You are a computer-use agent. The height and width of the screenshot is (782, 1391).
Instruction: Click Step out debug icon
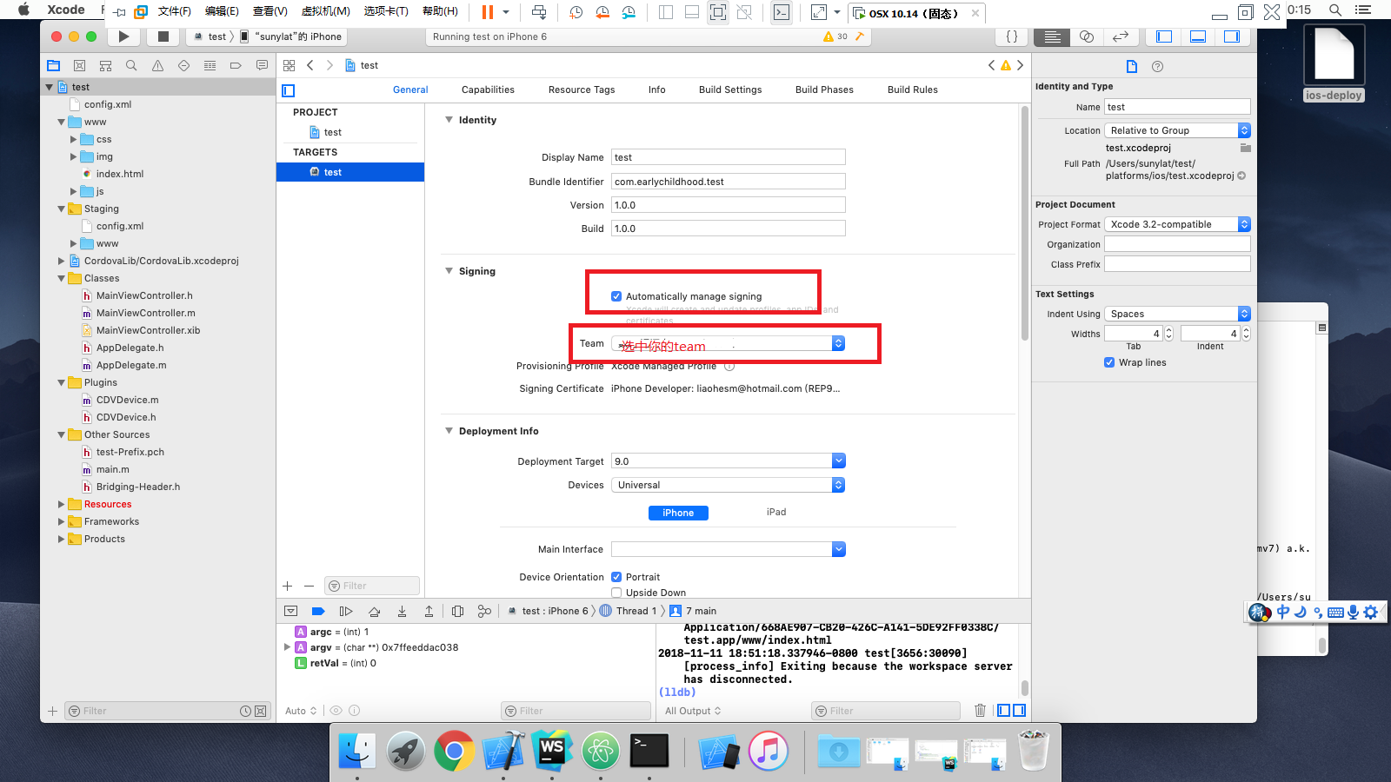pos(429,611)
